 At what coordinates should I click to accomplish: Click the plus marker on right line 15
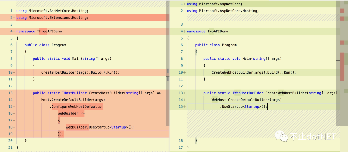pyautogui.click(x=184, y=106)
